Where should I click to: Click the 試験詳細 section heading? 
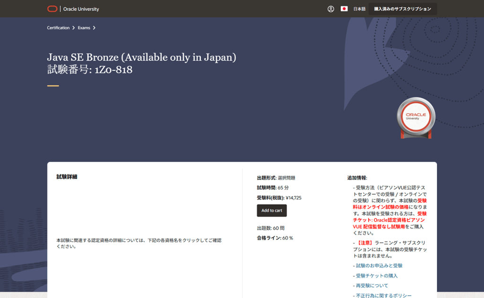[x=67, y=177]
